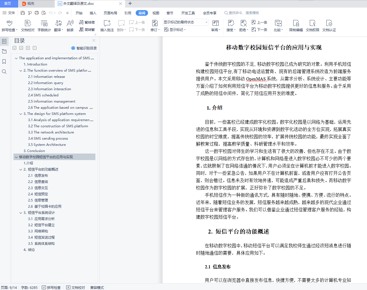Collapse the 移动数字校园短信平台 outline node
This screenshot has width=367, height=290.
click(16, 157)
